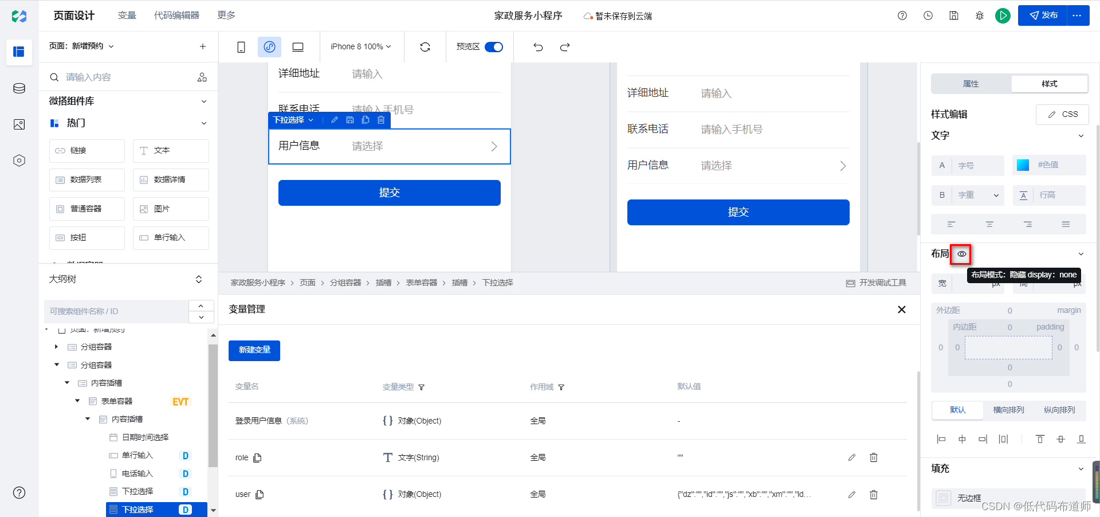Screen dimensions: 1100x517
Task: Switch to the 属性 tab
Action: (x=971, y=84)
